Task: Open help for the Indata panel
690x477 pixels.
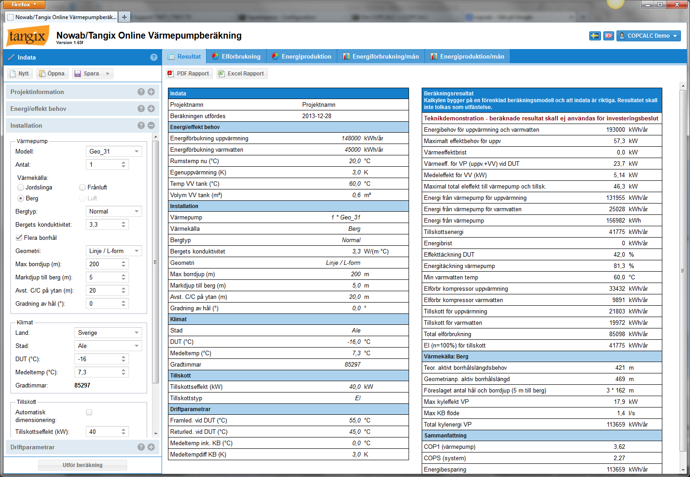Action: [x=154, y=57]
